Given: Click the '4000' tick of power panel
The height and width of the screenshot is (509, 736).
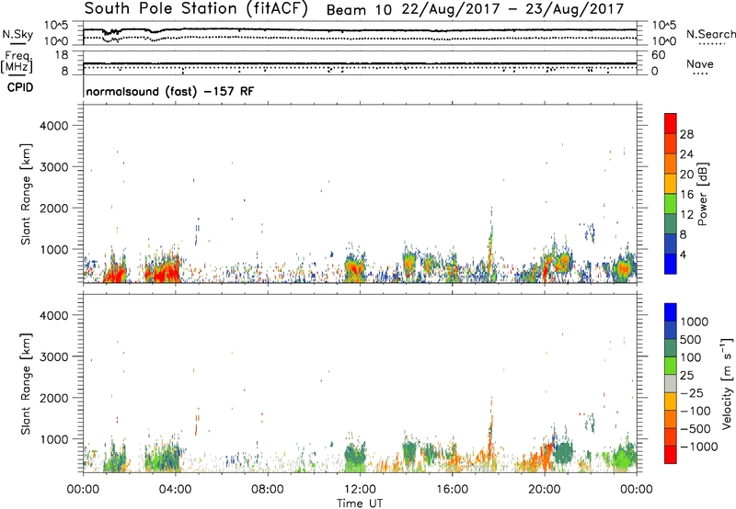Looking at the screenshot, I should (x=53, y=126).
